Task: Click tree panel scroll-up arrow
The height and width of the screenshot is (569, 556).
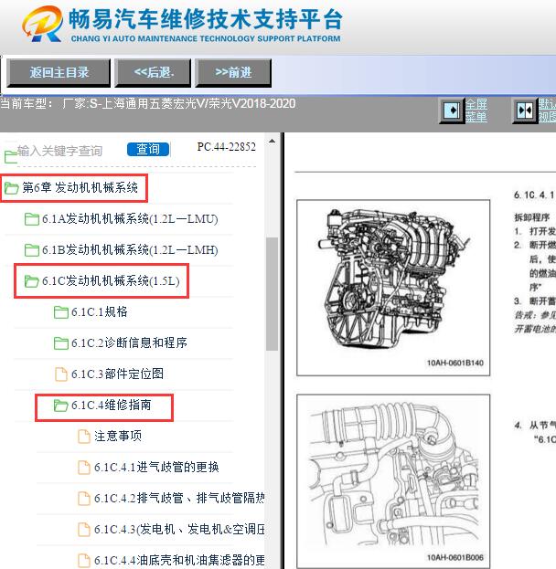Action: pyautogui.click(x=272, y=141)
